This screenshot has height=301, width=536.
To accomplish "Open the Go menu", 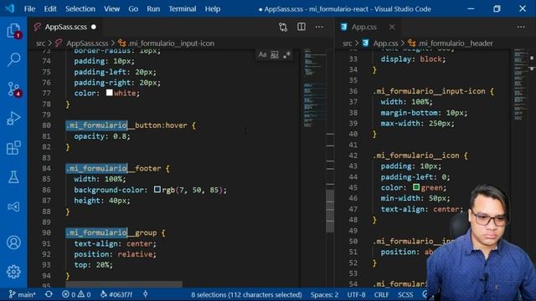I will 133,9.
